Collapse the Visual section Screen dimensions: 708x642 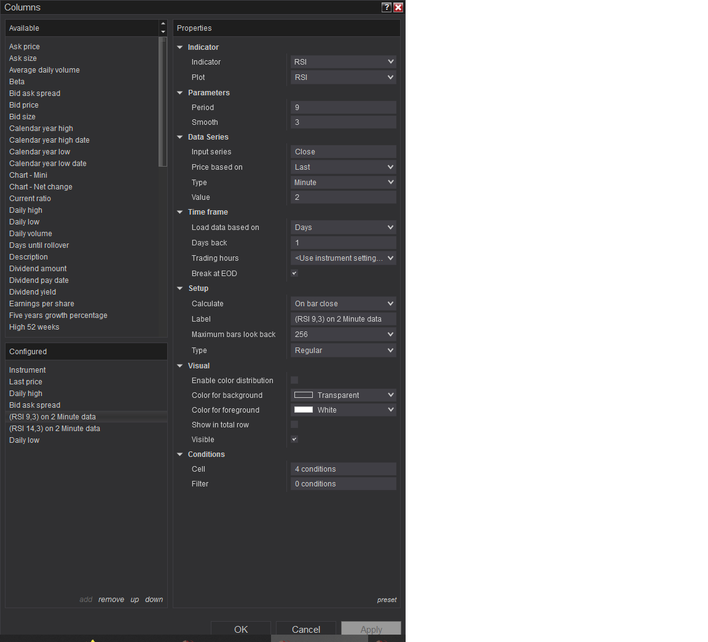180,365
